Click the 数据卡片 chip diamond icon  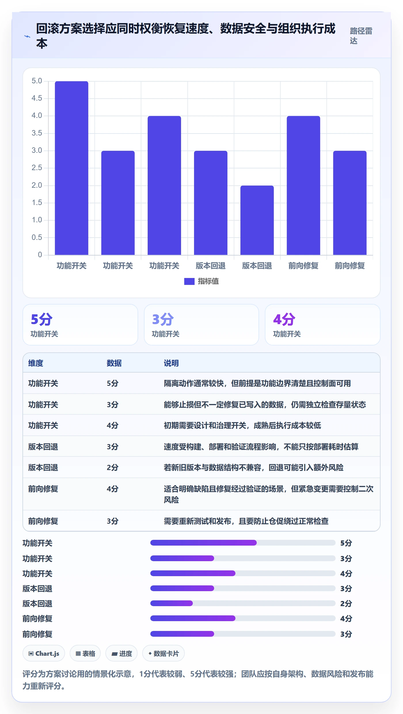tap(150, 653)
